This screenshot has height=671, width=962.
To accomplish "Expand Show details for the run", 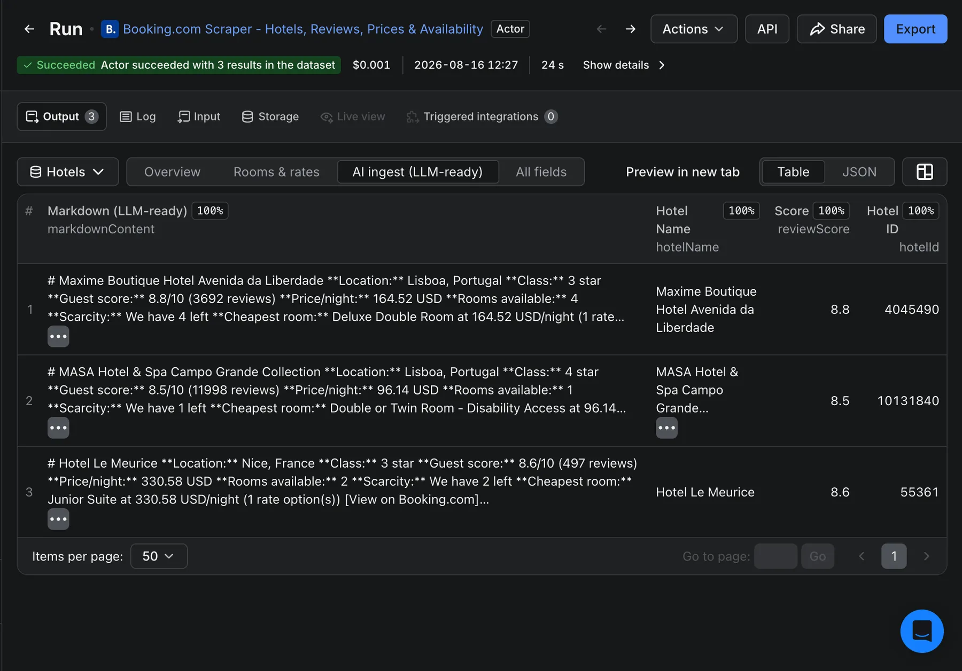I will pyautogui.click(x=624, y=65).
